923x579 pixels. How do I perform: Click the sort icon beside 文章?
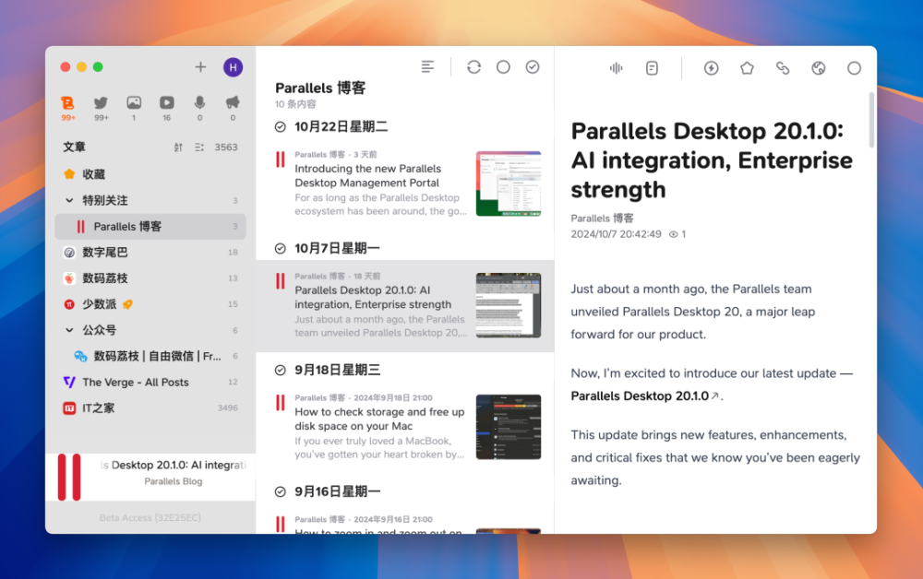coord(178,148)
